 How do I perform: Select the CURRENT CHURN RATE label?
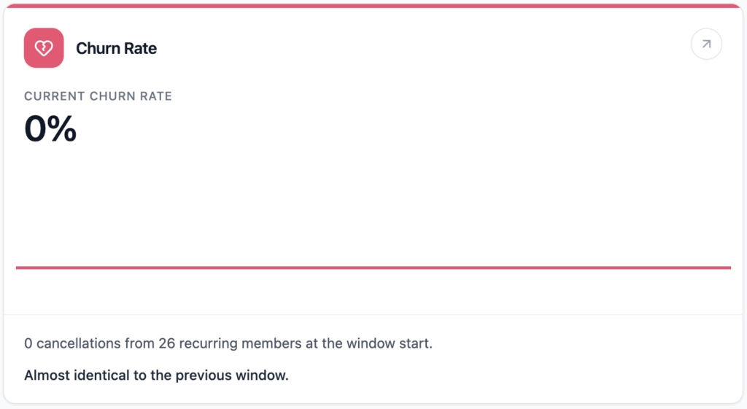click(x=98, y=96)
